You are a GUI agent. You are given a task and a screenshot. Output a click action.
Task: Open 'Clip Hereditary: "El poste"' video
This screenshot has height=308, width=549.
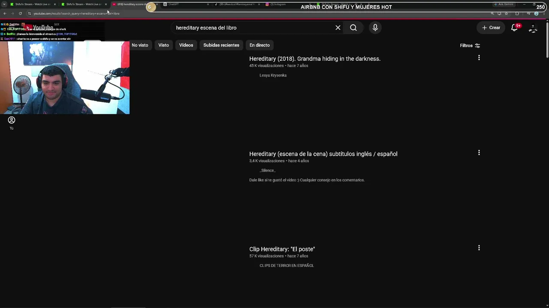(x=282, y=249)
